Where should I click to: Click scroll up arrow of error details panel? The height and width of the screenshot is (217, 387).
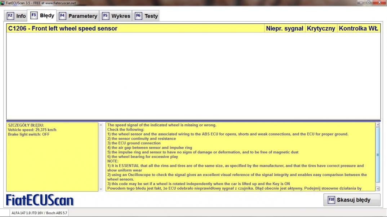coord(101,125)
